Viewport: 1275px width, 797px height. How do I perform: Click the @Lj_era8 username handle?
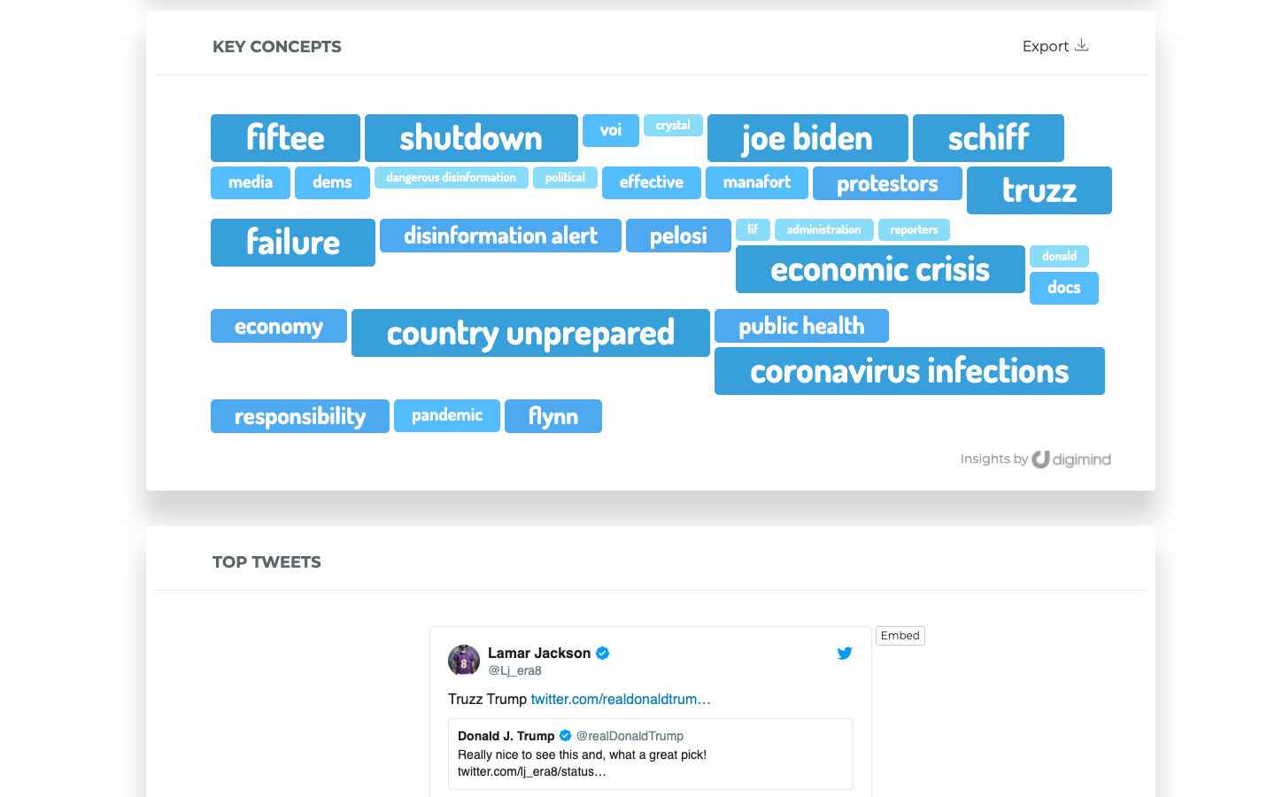point(515,670)
